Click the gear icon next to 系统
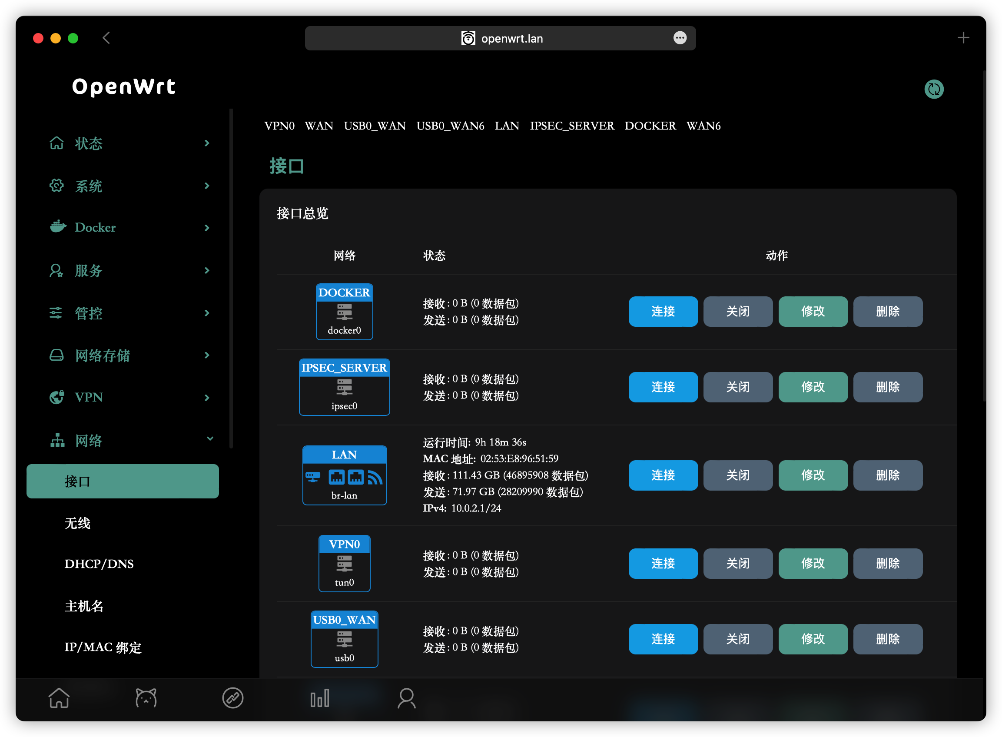Viewport: 1002px width, 737px height. tap(56, 186)
